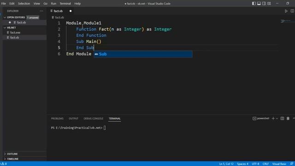Kill terminal with trash icon

[288, 119]
